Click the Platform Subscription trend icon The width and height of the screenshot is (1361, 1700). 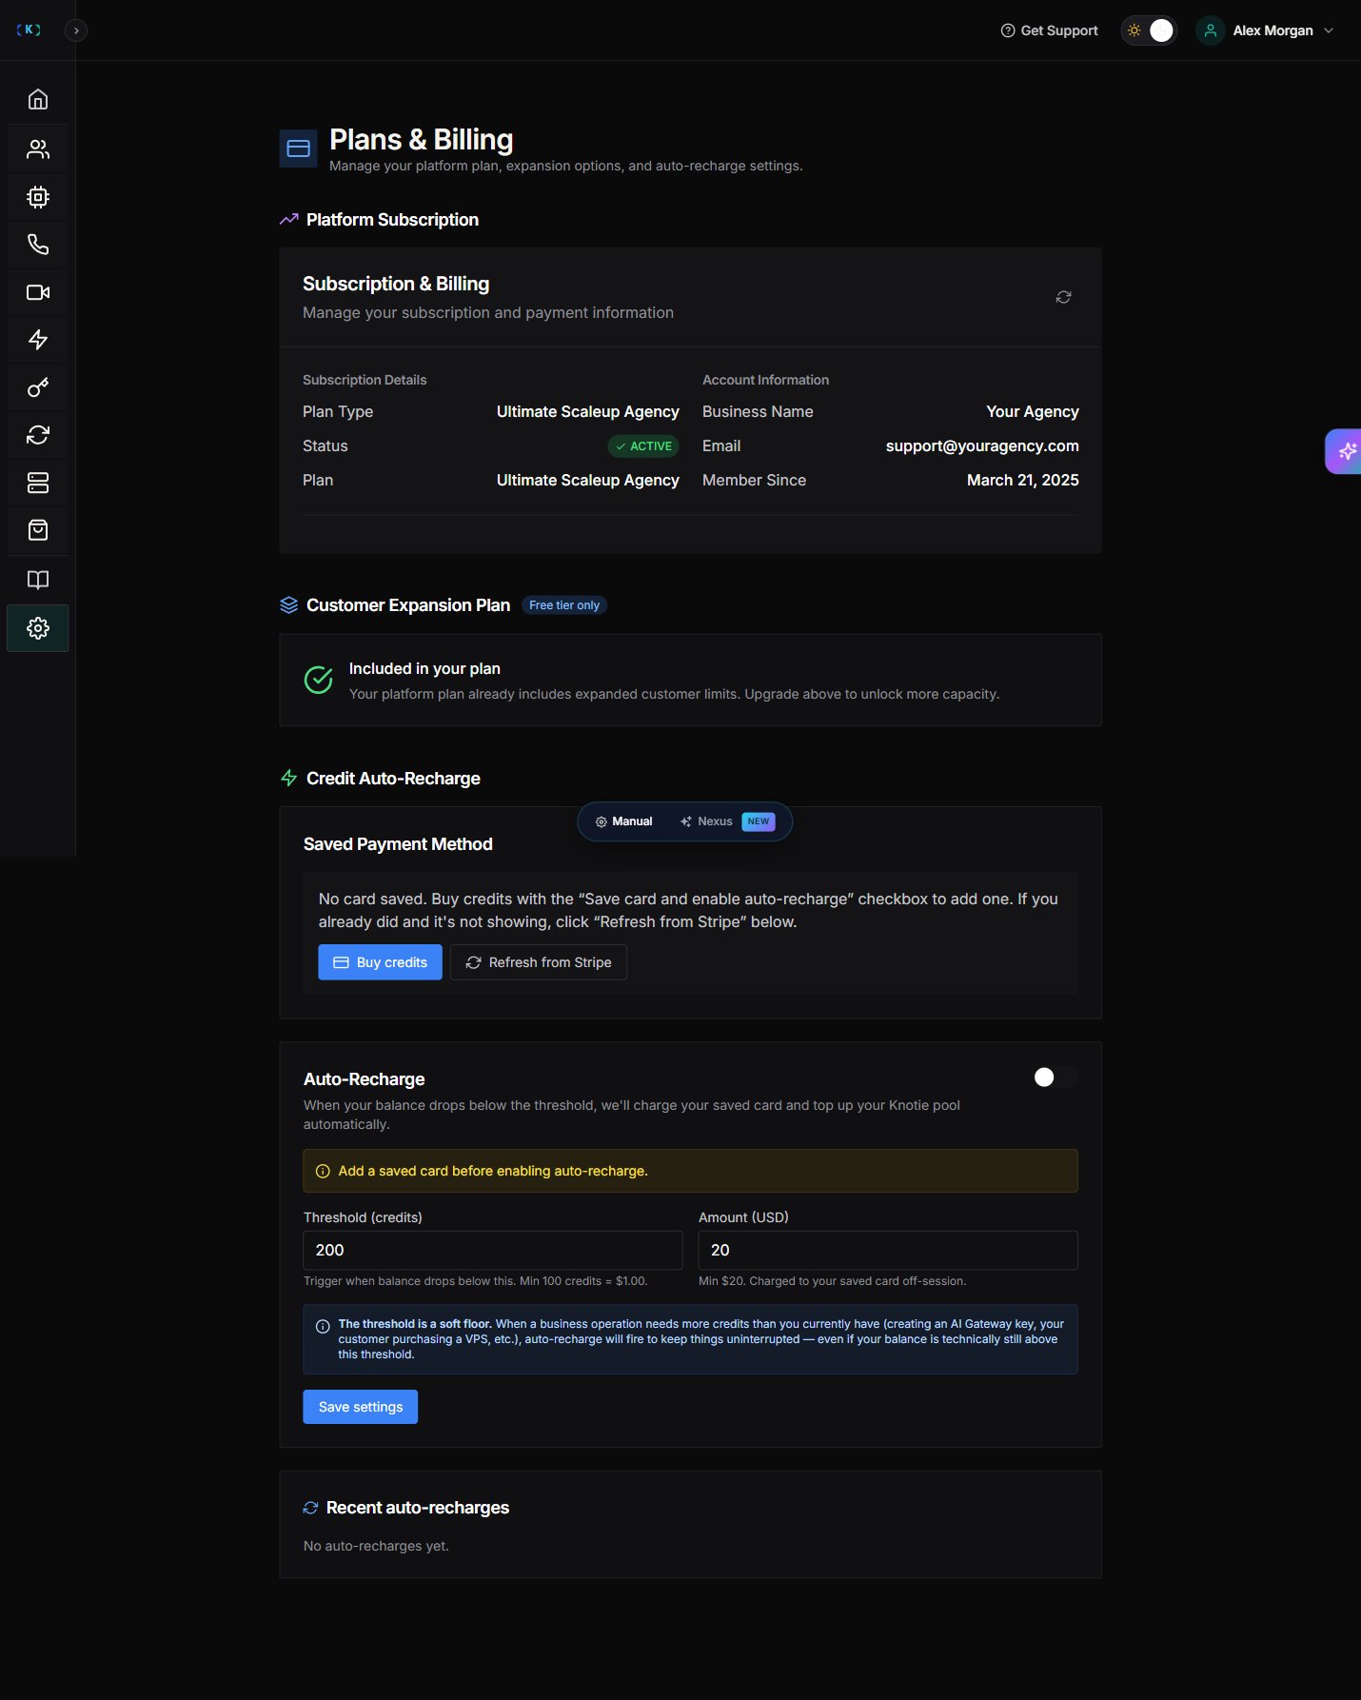tap(289, 220)
